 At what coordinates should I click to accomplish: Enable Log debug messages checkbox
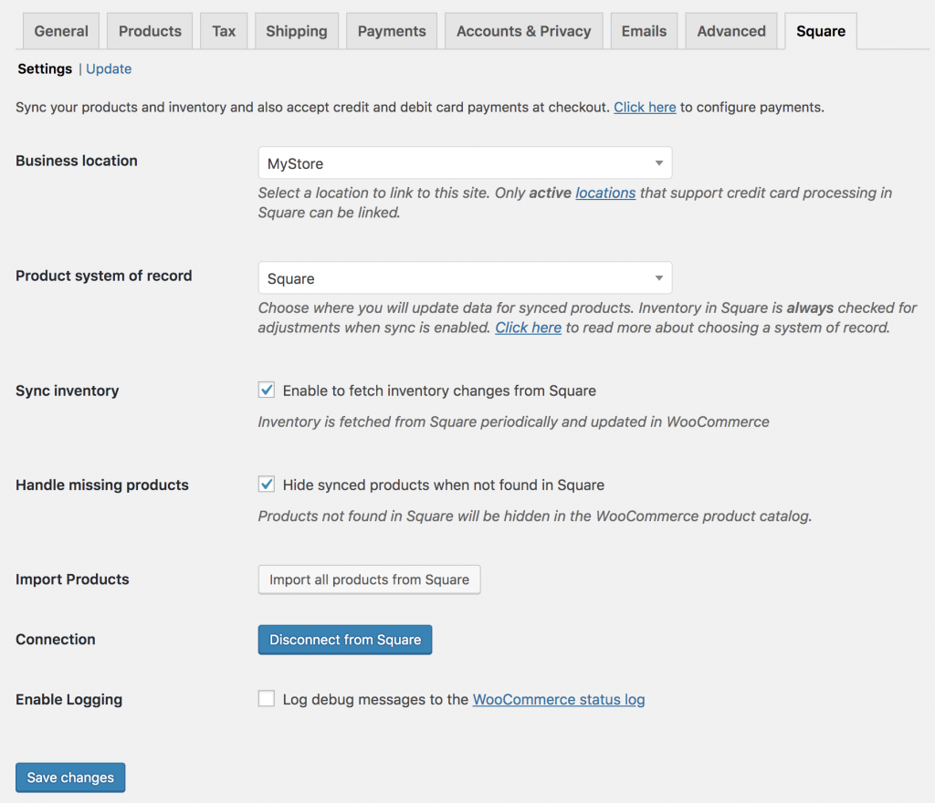[x=267, y=698]
